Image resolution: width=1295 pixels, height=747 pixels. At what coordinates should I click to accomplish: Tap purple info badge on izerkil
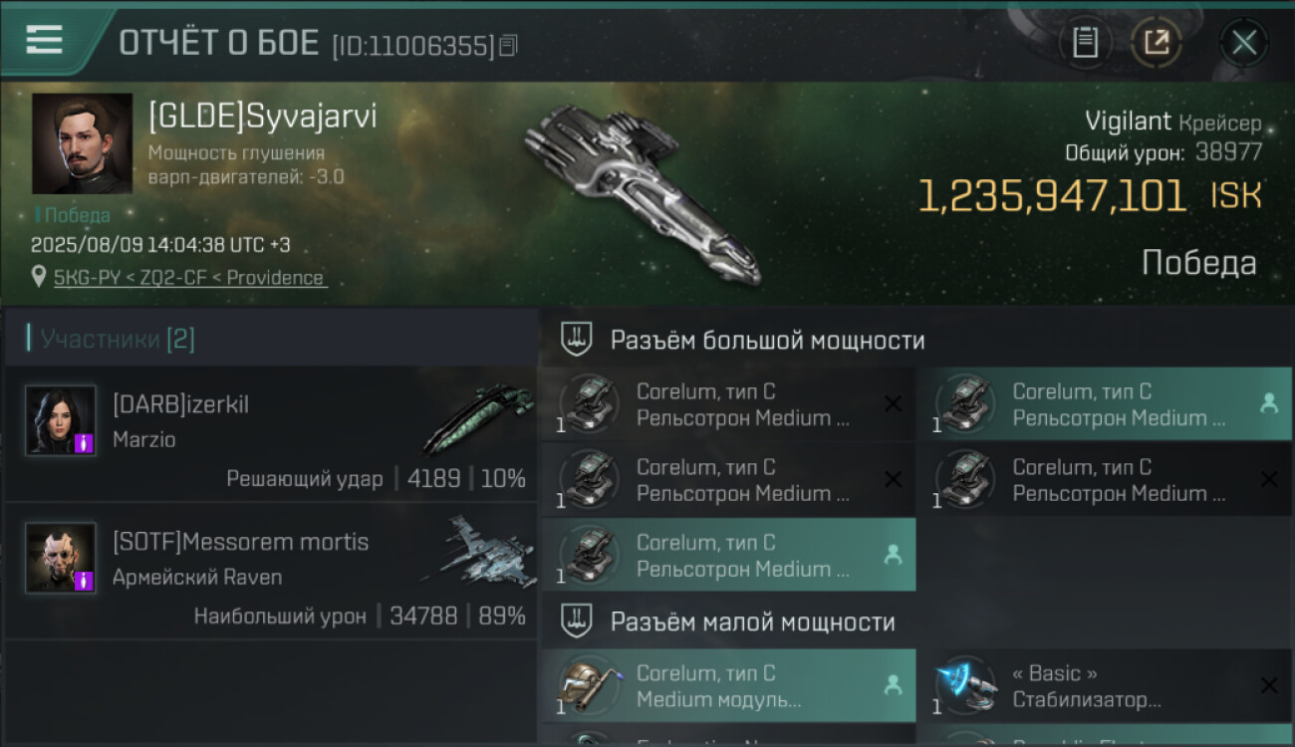[85, 443]
